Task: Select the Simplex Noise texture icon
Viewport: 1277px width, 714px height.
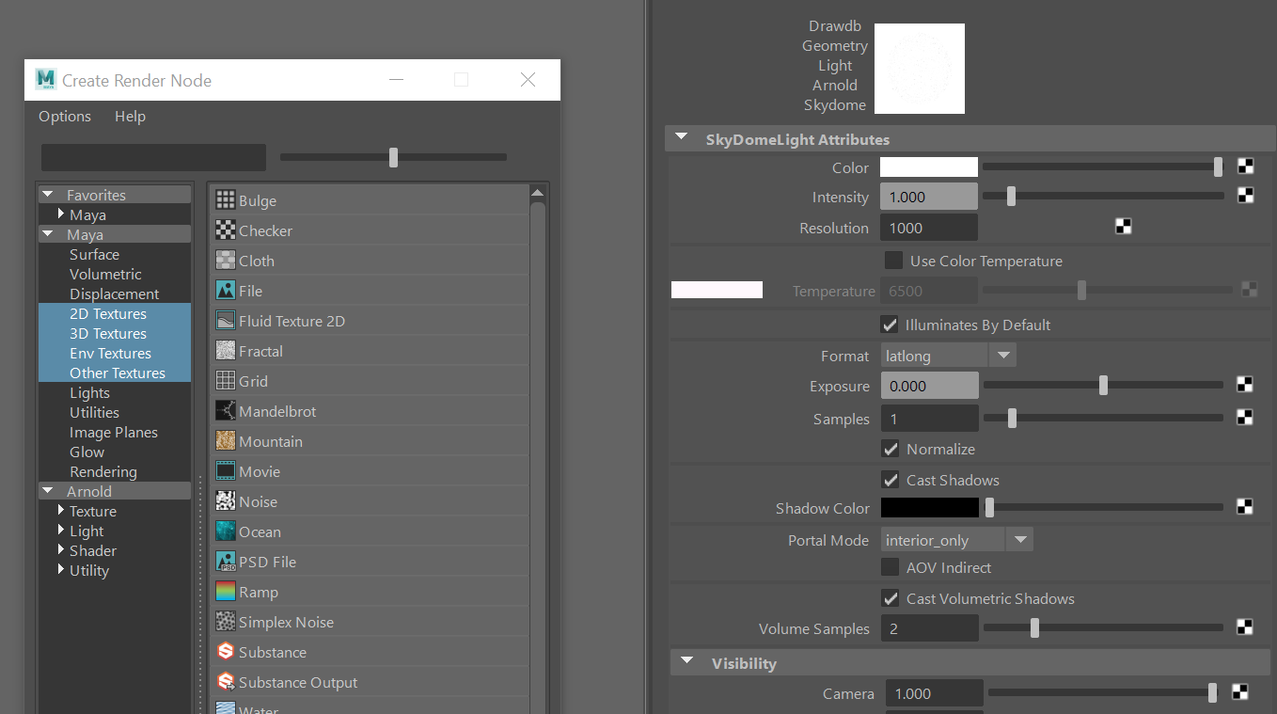Action: (225, 622)
